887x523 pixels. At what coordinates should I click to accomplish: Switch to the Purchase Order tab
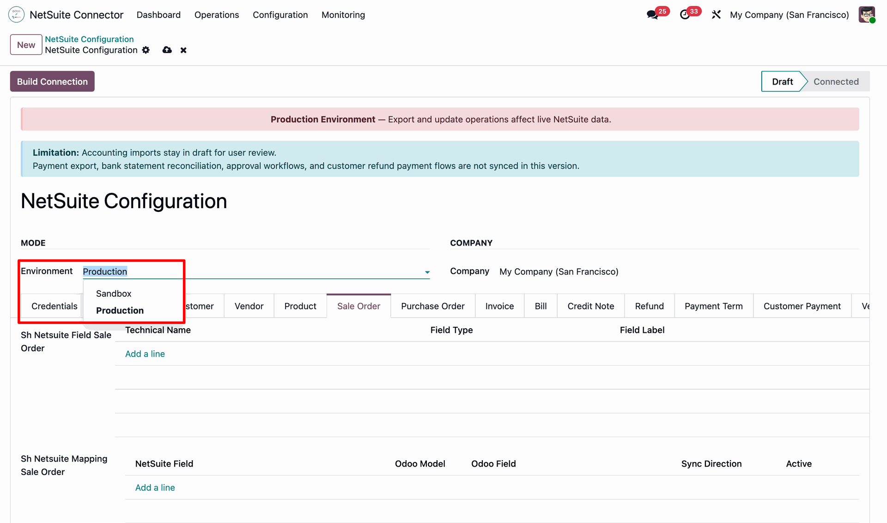432,306
